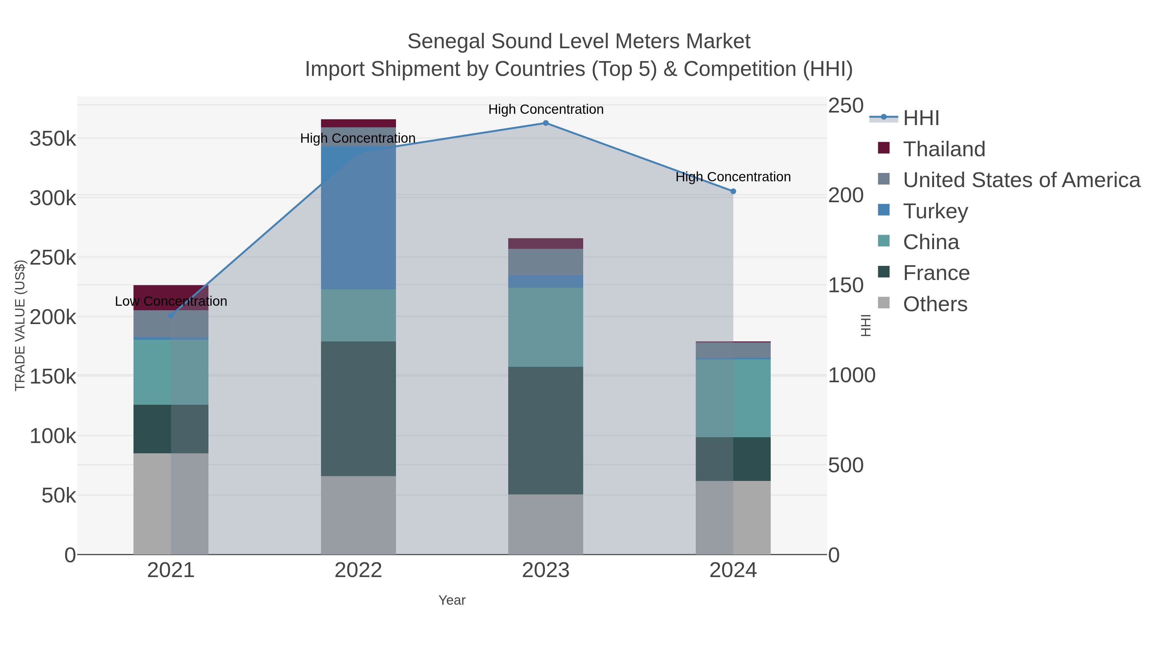The image size is (1158, 651).
Task: Click 'High Concentration' label above 2024
Action: [733, 176]
